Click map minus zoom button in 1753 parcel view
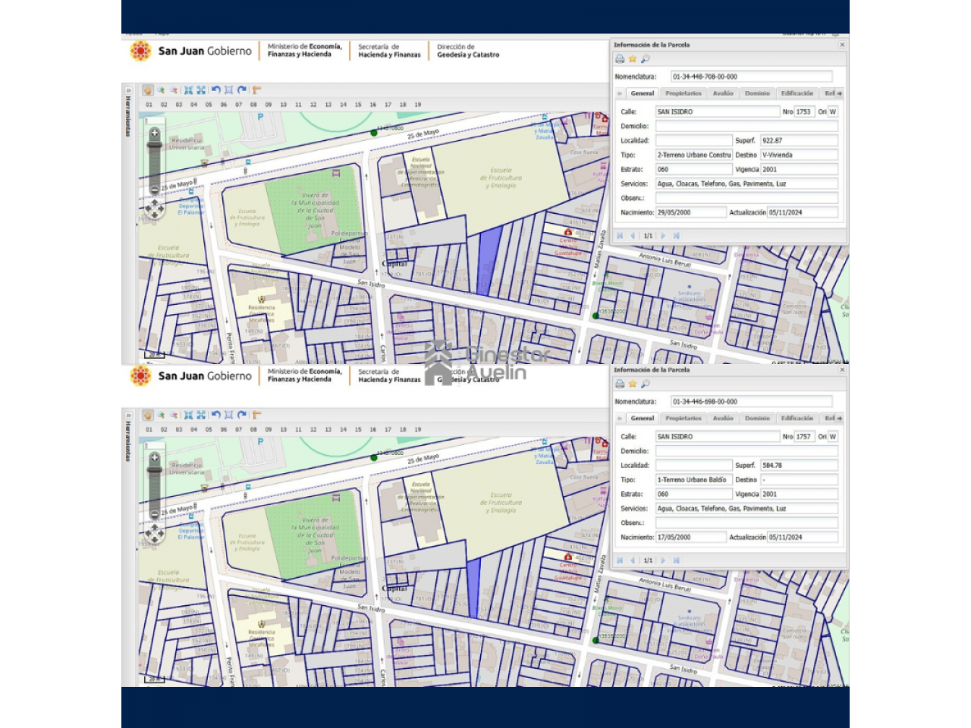Viewport: 971px width, 728px height. pyautogui.click(x=155, y=190)
